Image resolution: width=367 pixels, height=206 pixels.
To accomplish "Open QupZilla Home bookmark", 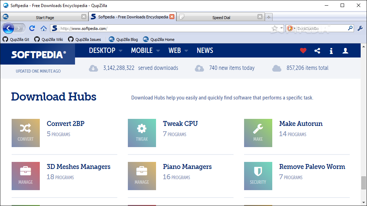I will coord(159,40).
